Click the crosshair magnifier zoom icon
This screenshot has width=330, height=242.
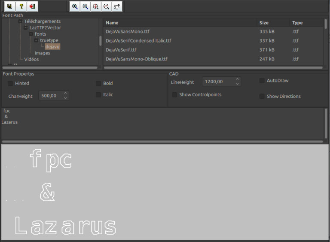96,6
